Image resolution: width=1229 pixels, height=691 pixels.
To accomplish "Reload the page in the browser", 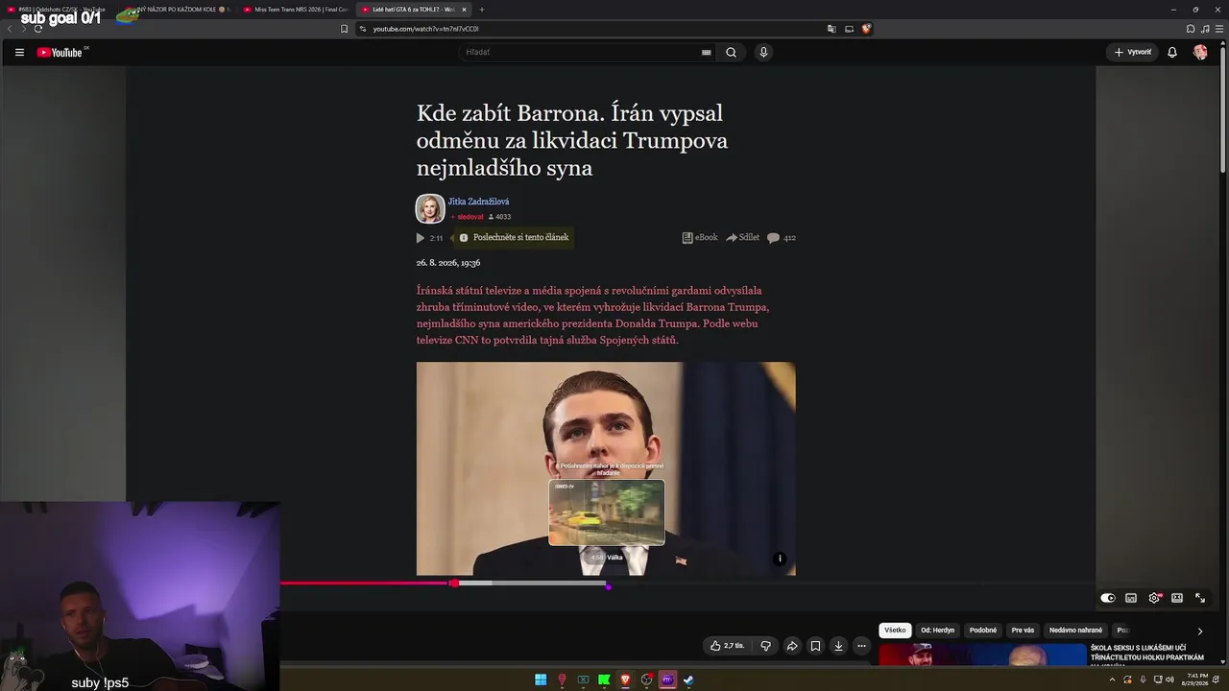I will [38, 29].
